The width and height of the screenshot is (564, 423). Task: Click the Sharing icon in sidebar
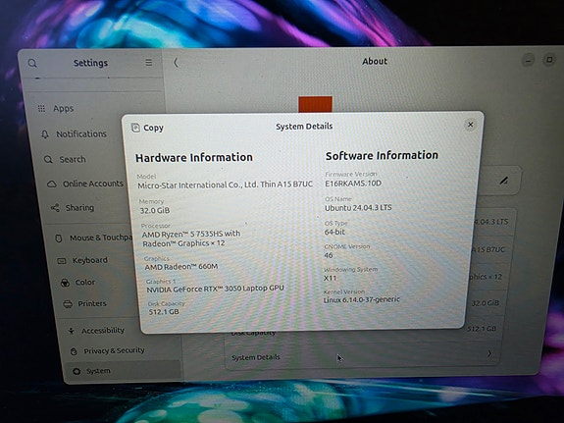coord(55,208)
